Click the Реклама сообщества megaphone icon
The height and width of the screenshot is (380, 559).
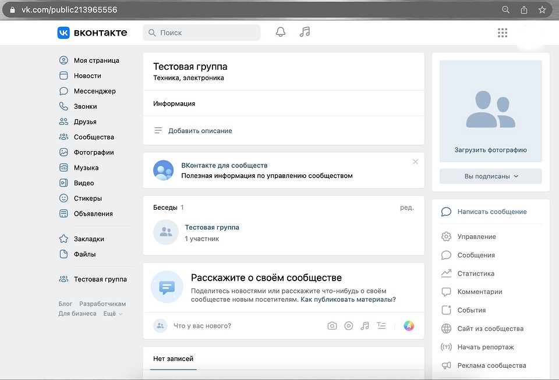click(x=446, y=365)
